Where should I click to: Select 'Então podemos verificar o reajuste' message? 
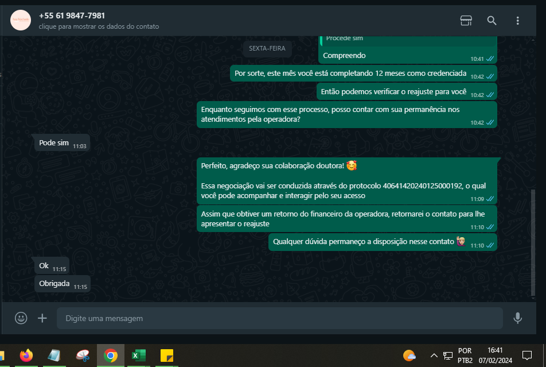pos(407,92)
